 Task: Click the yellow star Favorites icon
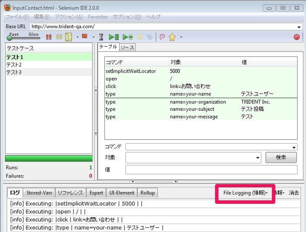pos(172,37)
